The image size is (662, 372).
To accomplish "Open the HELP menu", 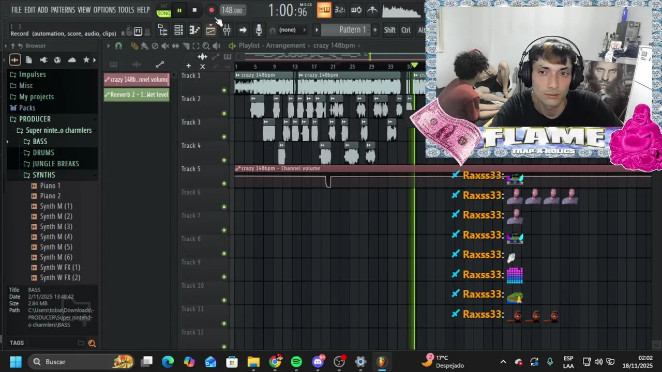I will click(x=143, y=10).
